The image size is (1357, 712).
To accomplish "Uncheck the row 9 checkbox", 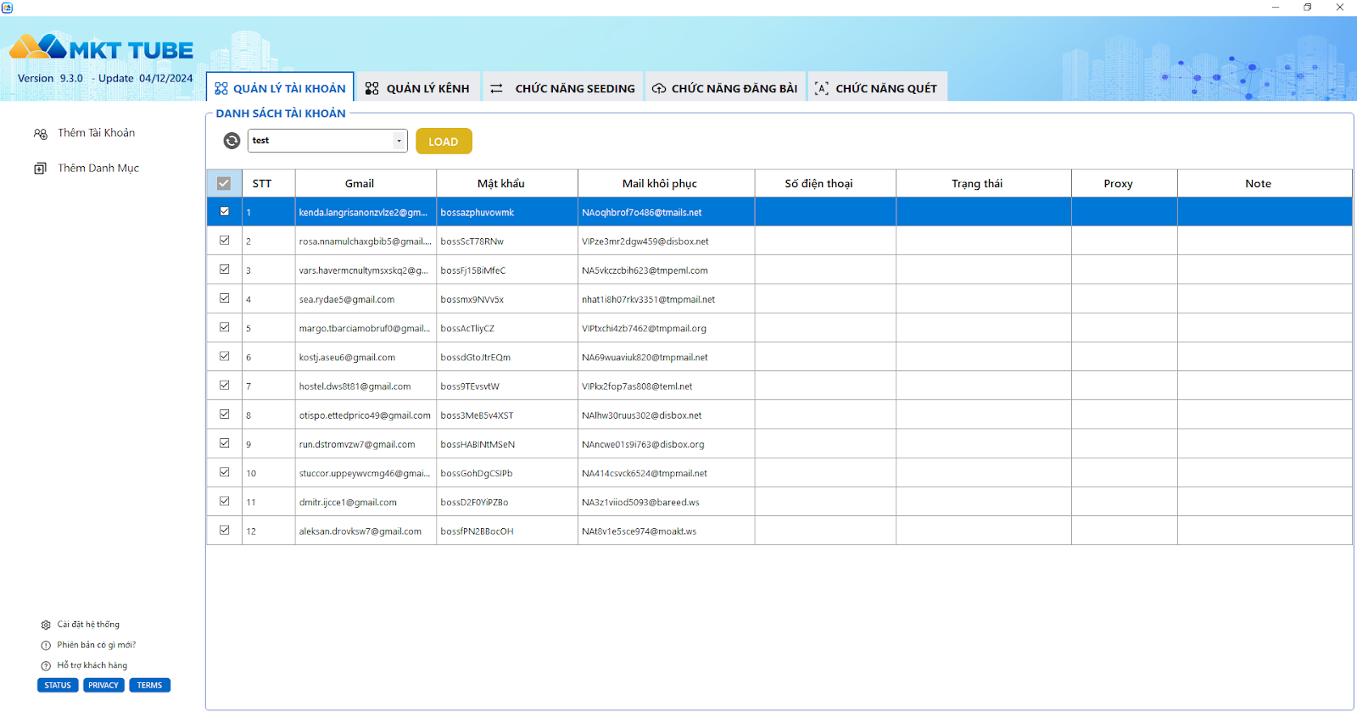I will 225,442.
